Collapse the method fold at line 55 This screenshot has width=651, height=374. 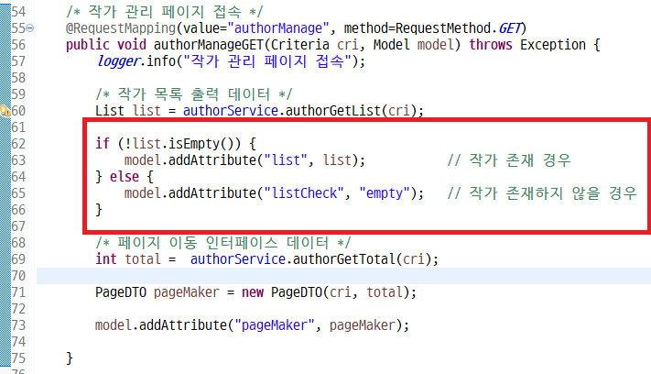tap(30, 28)
